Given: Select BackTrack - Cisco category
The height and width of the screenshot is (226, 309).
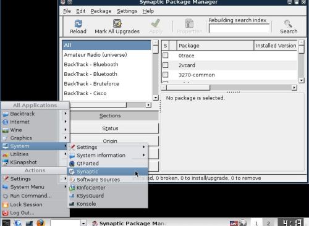Looking at the screenshot, I should (x=106, y=93).
